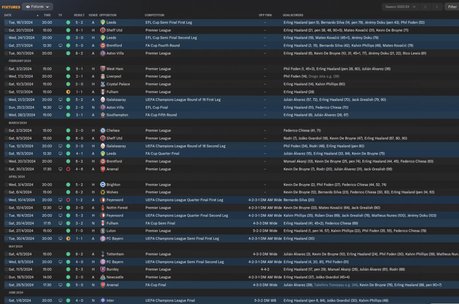The width and height of the screenshot is (459, 304).
Task: Click the Crystal Palace club badge
Action: point(103,84)
